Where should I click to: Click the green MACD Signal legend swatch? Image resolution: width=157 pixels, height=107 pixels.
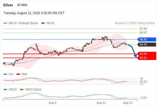(x=22, y=90)
